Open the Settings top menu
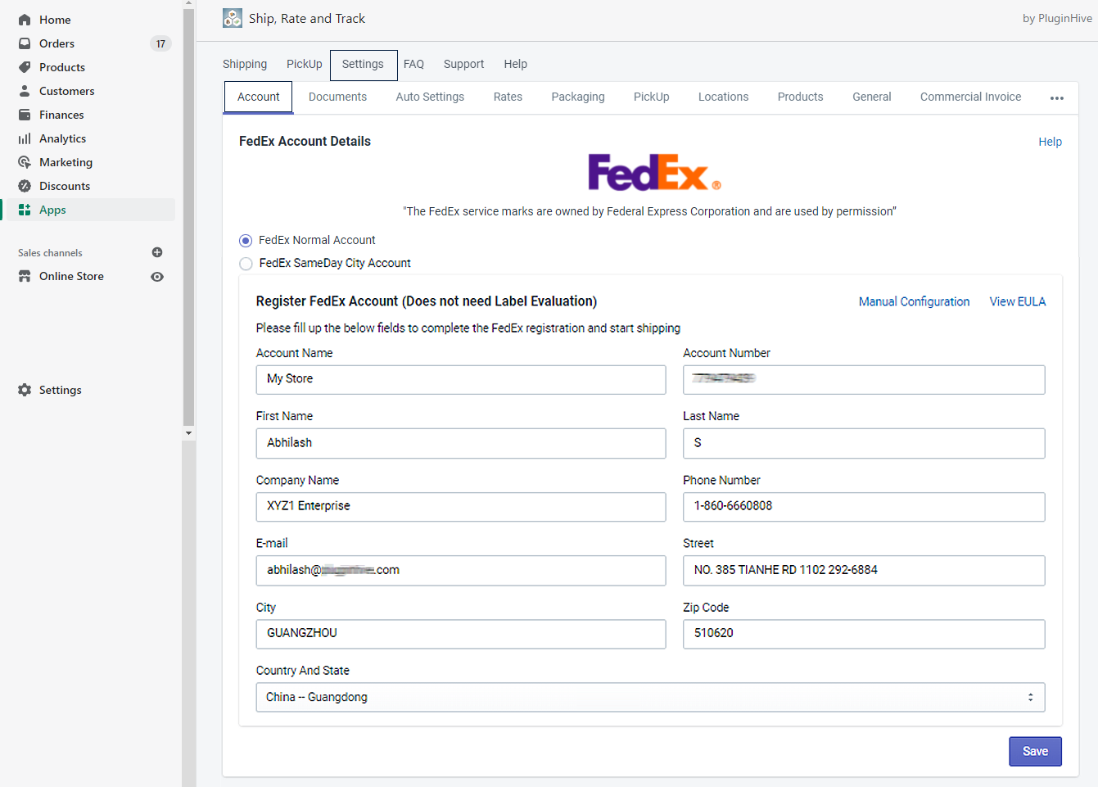Viewport: 1098px width, 787px height. coord(363,64)
